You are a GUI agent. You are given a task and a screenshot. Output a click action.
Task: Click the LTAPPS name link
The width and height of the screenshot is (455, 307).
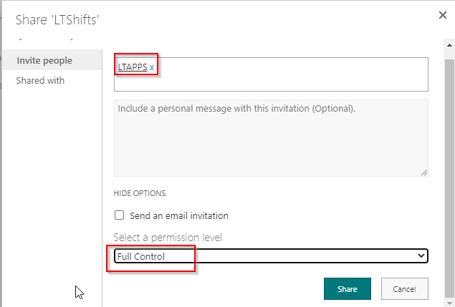(133, 67)
